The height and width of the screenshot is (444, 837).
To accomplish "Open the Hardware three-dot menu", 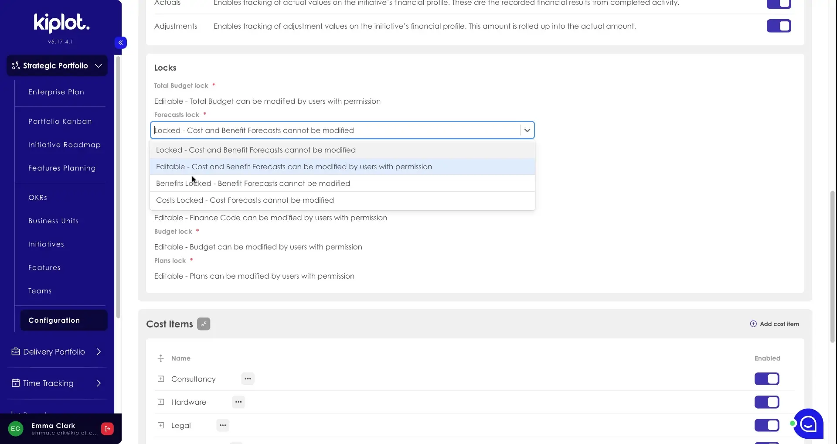I will [238, 402].
